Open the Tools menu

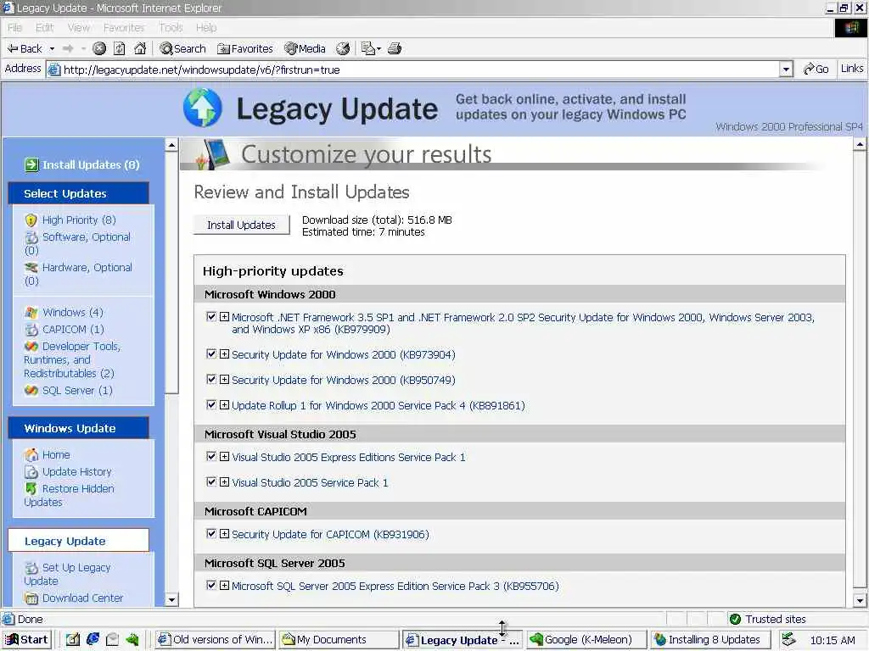pos(171,28)
